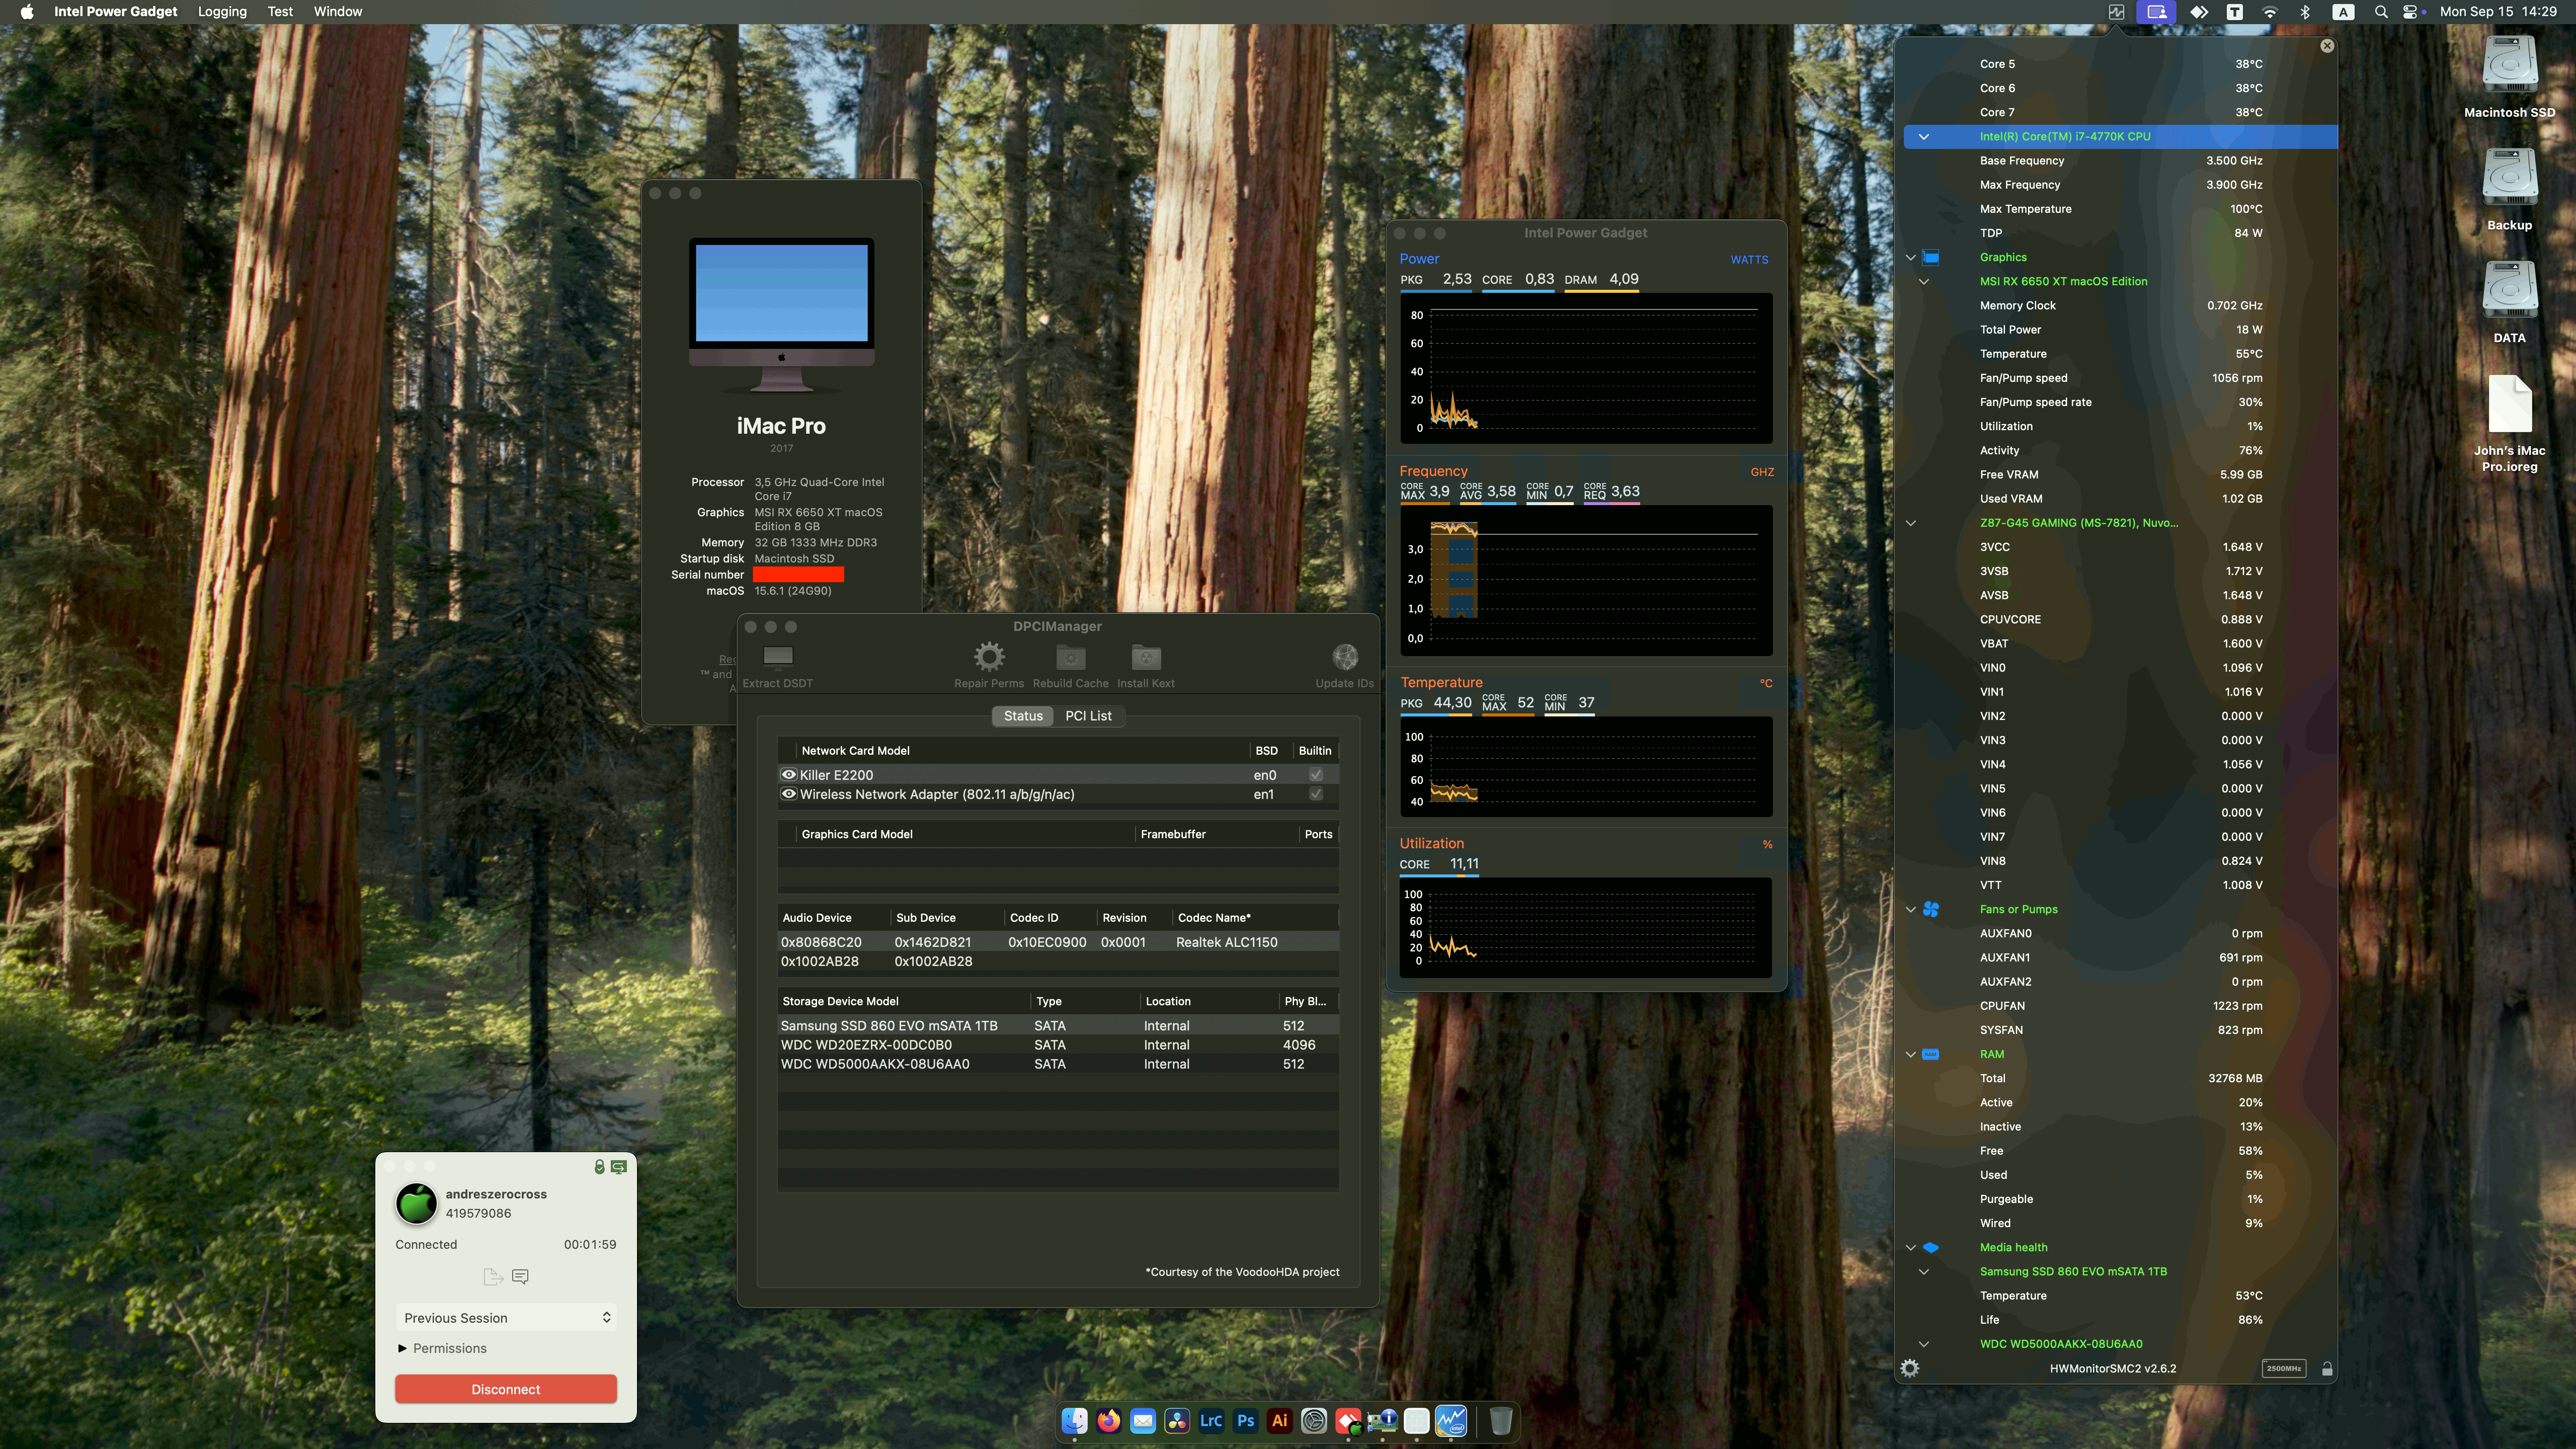Open the Previous Session dropdown
Viewport: 2576px width, 1449px height.
pos(505,1317)
